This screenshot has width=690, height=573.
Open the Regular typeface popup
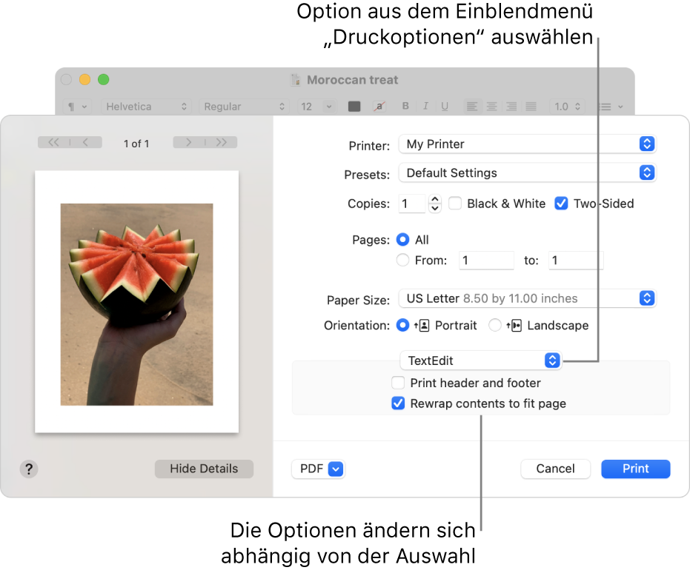coord(245,107)
